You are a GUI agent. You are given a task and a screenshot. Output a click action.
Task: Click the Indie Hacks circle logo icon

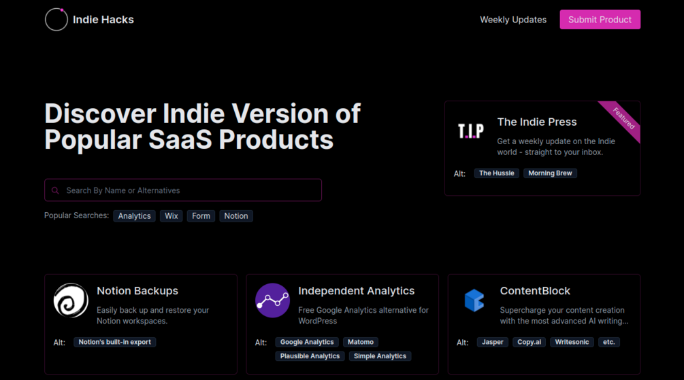pos(56,20)
